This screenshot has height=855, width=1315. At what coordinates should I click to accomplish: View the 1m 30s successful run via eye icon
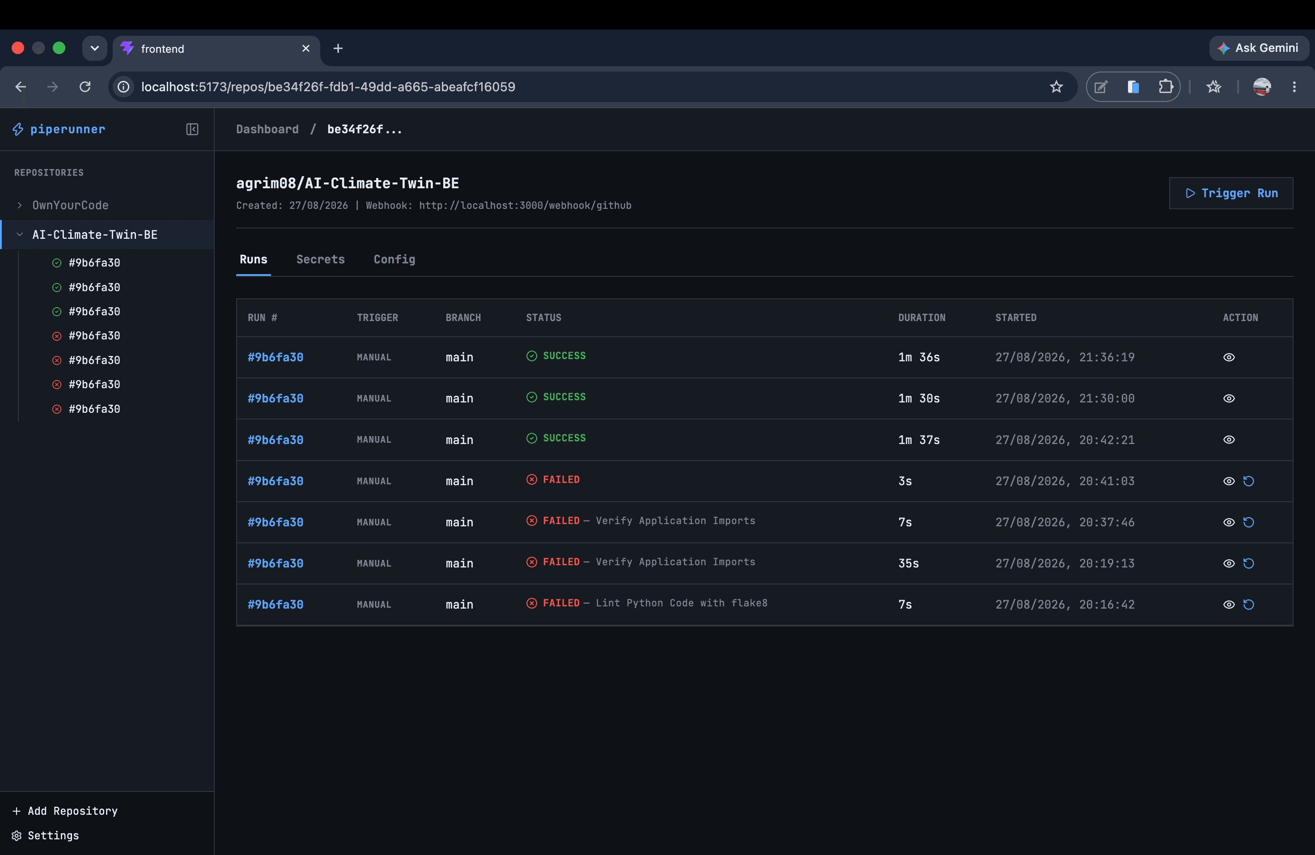point(1228,398)
